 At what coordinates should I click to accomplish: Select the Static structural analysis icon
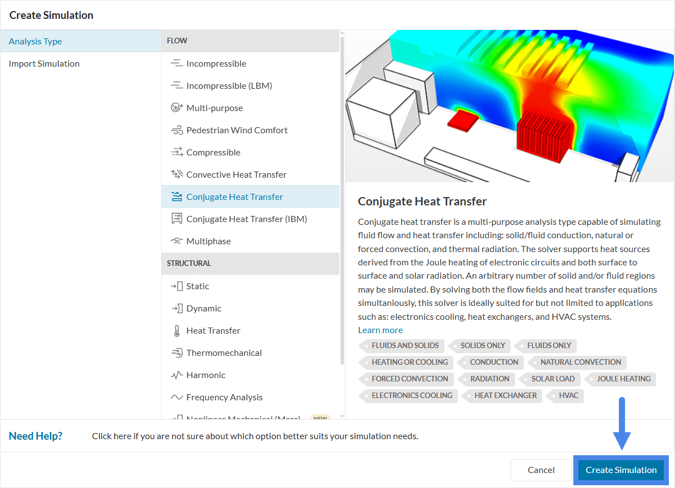coord(177,286)
